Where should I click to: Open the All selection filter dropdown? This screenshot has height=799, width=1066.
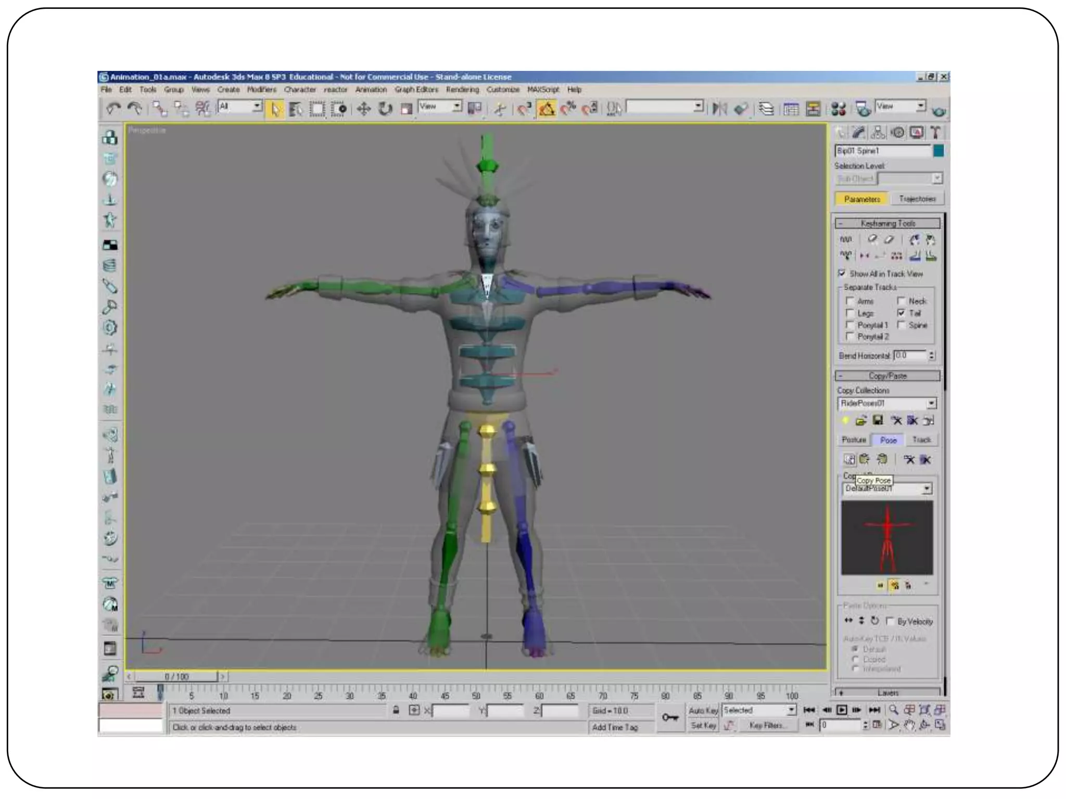point(257,107)
